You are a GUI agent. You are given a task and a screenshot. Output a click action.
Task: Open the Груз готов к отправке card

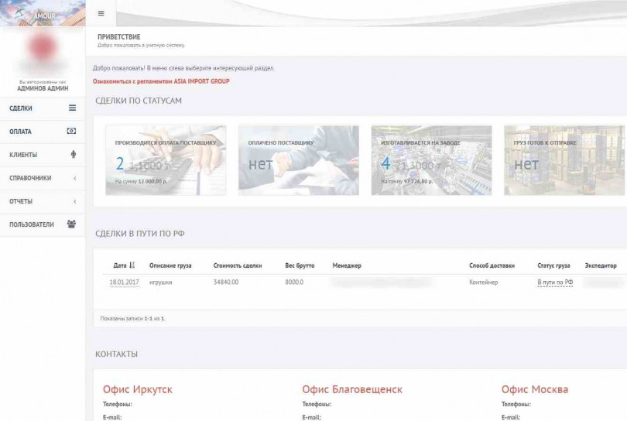[x=564, y=160]
